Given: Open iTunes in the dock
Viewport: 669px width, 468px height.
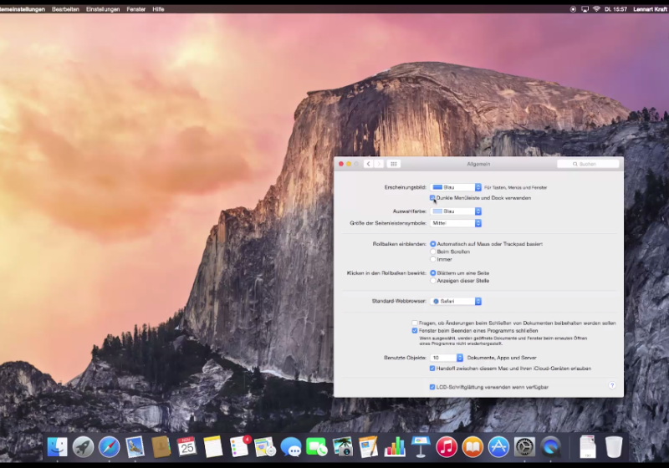Looking at the screenshot, I should point(447,447).
